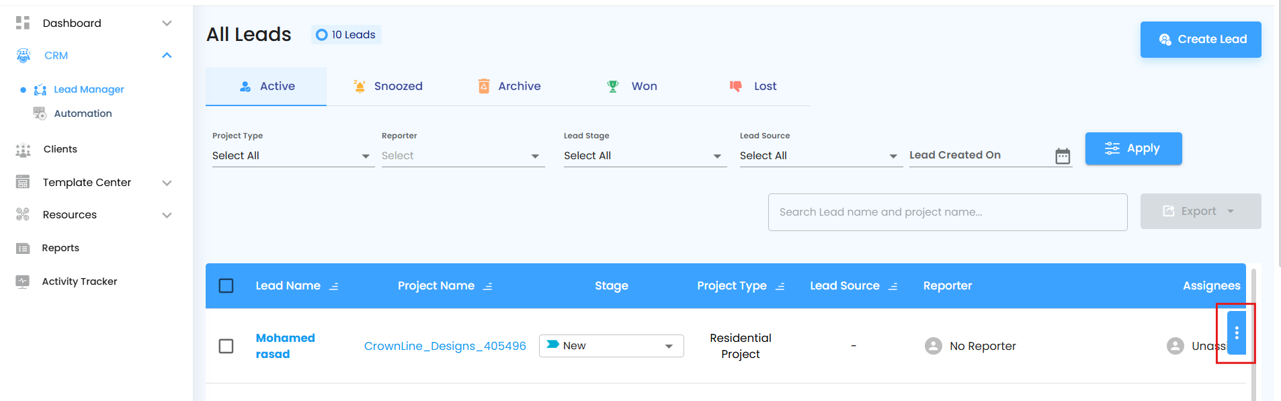Click the Lead Source sort icon
Screen dimensions: 1281x401
[x=893, y=286]
